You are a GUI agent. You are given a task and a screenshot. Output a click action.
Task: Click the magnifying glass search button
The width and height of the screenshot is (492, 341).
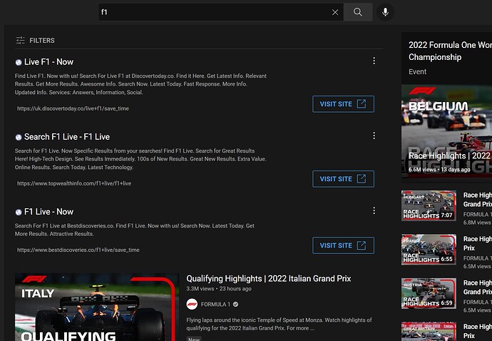click(358, 12)
